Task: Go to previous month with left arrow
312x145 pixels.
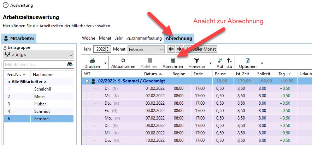Action: point(171,49)
